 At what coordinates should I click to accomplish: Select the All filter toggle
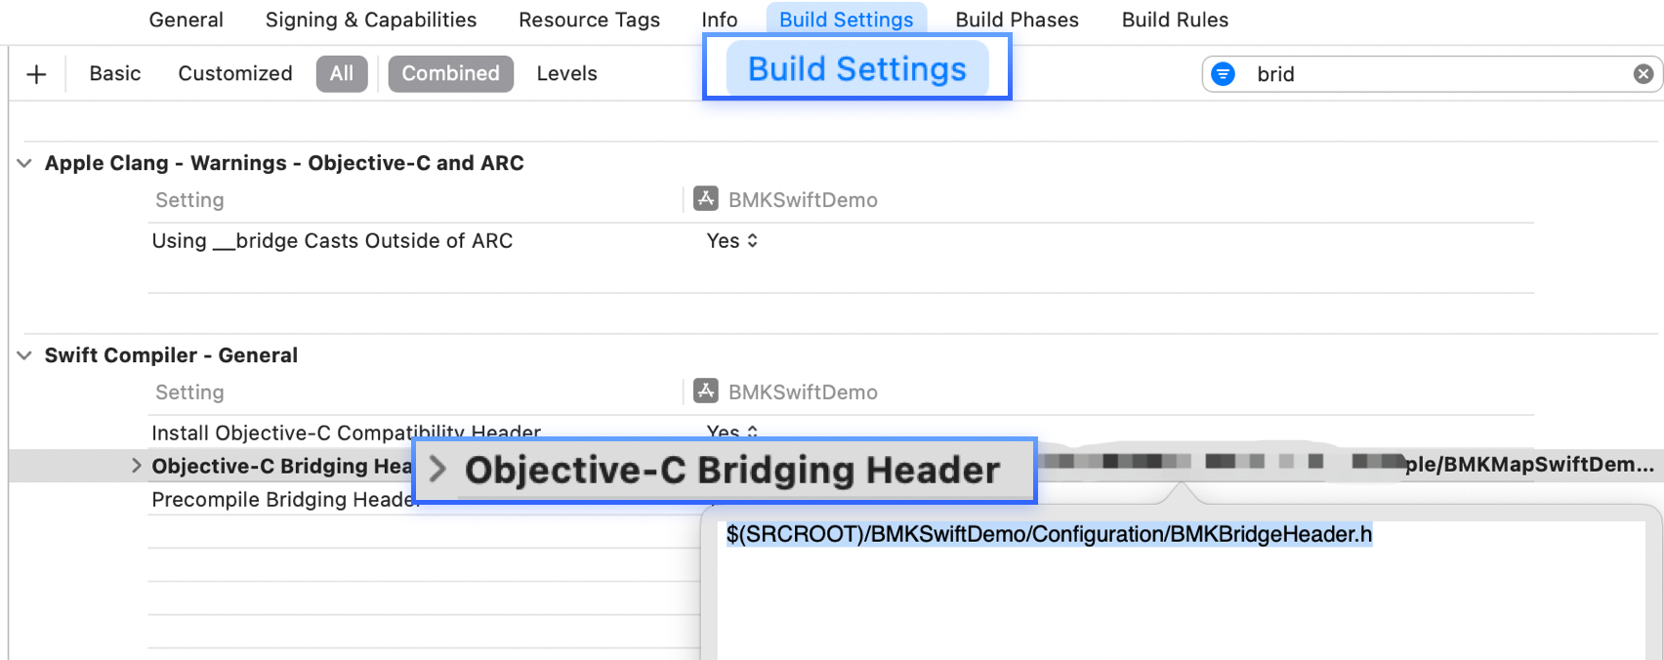tap(341, 74)
